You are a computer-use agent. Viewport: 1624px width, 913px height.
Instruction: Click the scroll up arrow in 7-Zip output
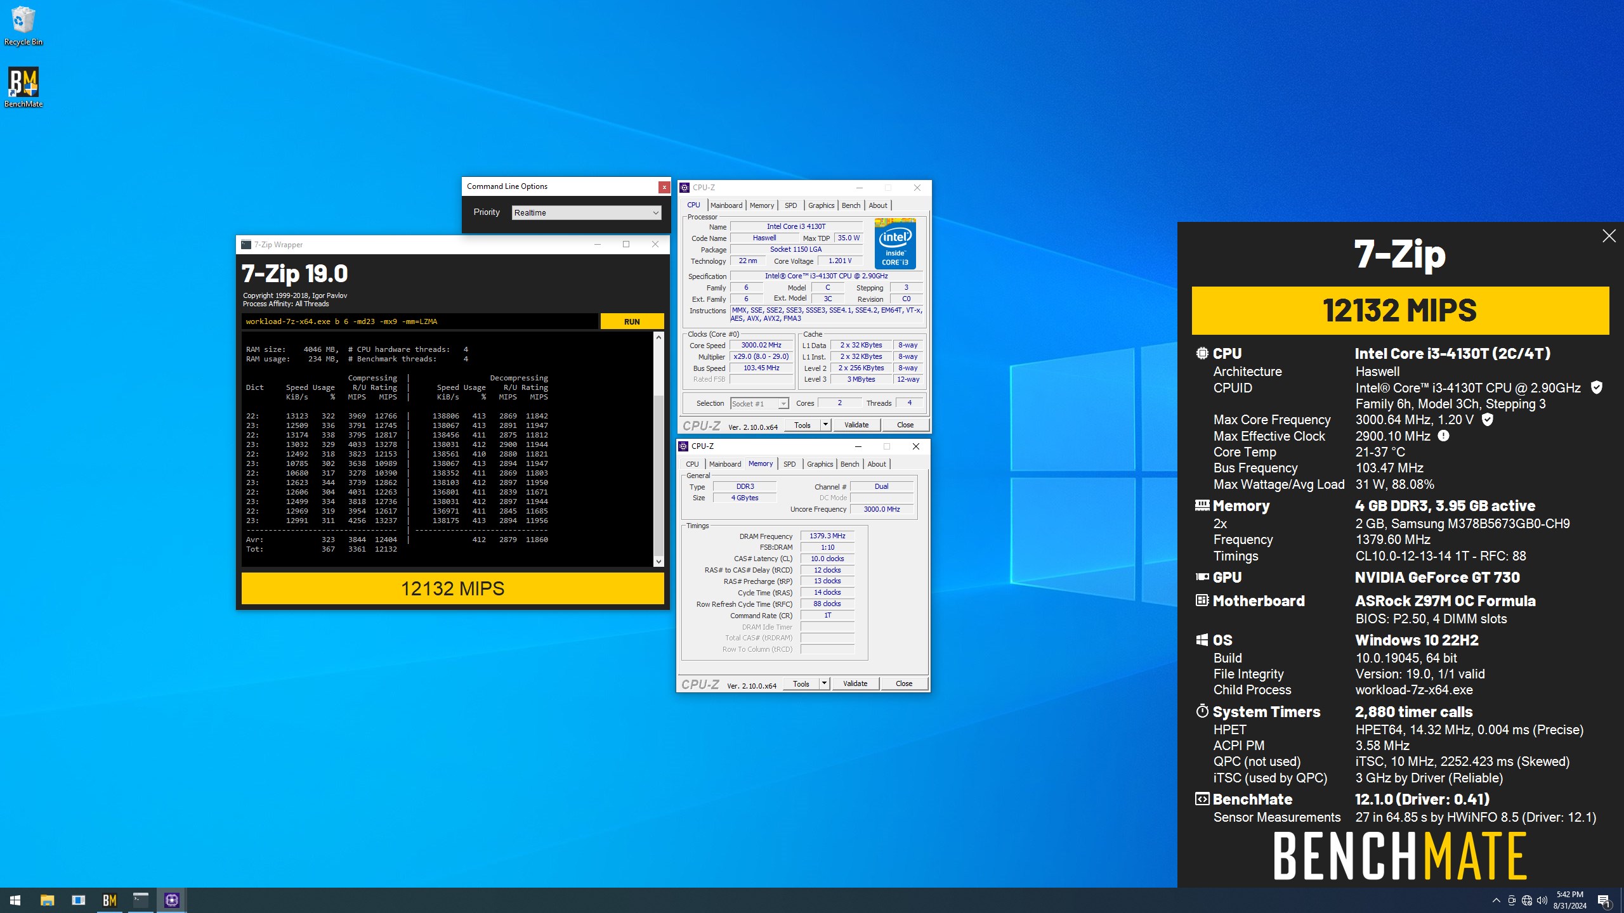click(658, 337)
